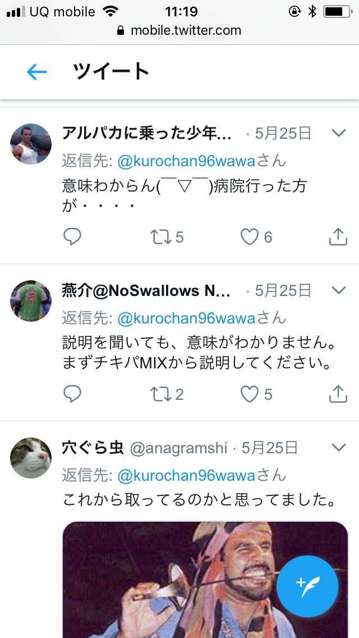Share アルパカに乗った少年 tweet
The image size is (359, 638).
338,237
